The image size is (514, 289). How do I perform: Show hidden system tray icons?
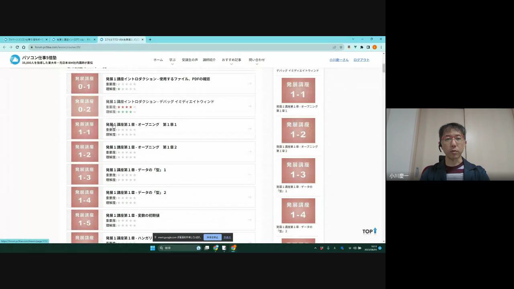315,248
